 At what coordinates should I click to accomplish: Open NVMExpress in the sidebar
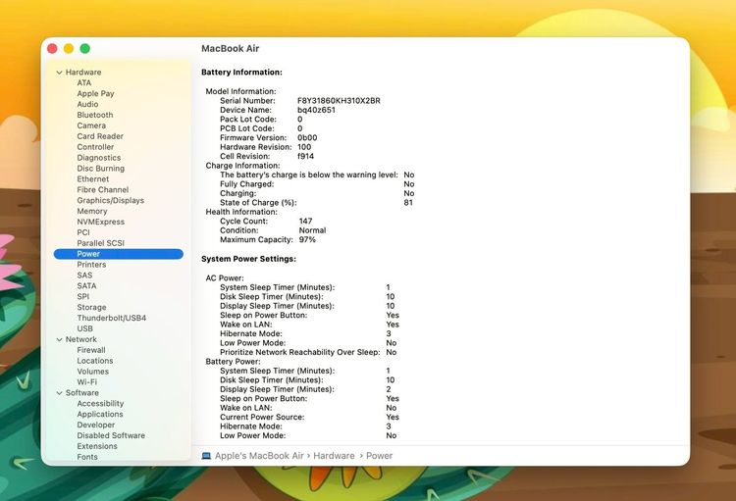coord(100,222)
